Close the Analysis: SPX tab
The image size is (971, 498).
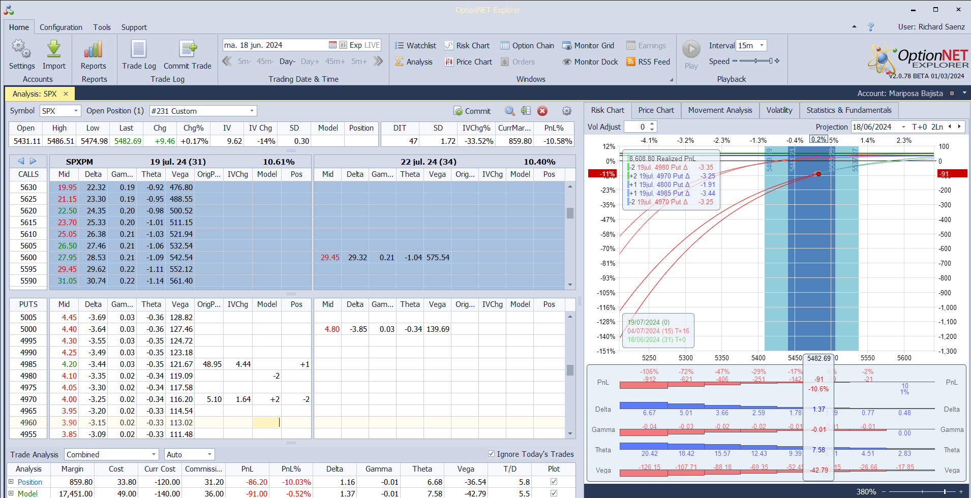click(x=66, y=94)
